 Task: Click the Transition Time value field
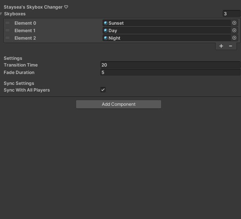click(x=170, y=65)
